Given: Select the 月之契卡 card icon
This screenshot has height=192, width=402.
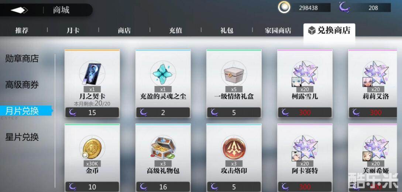Looking at the screenshot, I should [92, 74].
